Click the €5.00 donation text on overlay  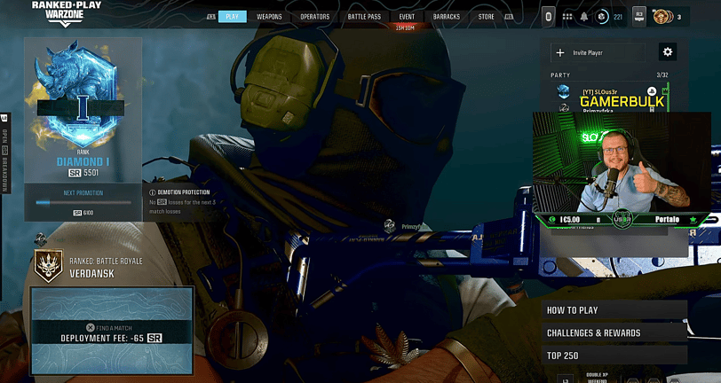tap(570, 220)
